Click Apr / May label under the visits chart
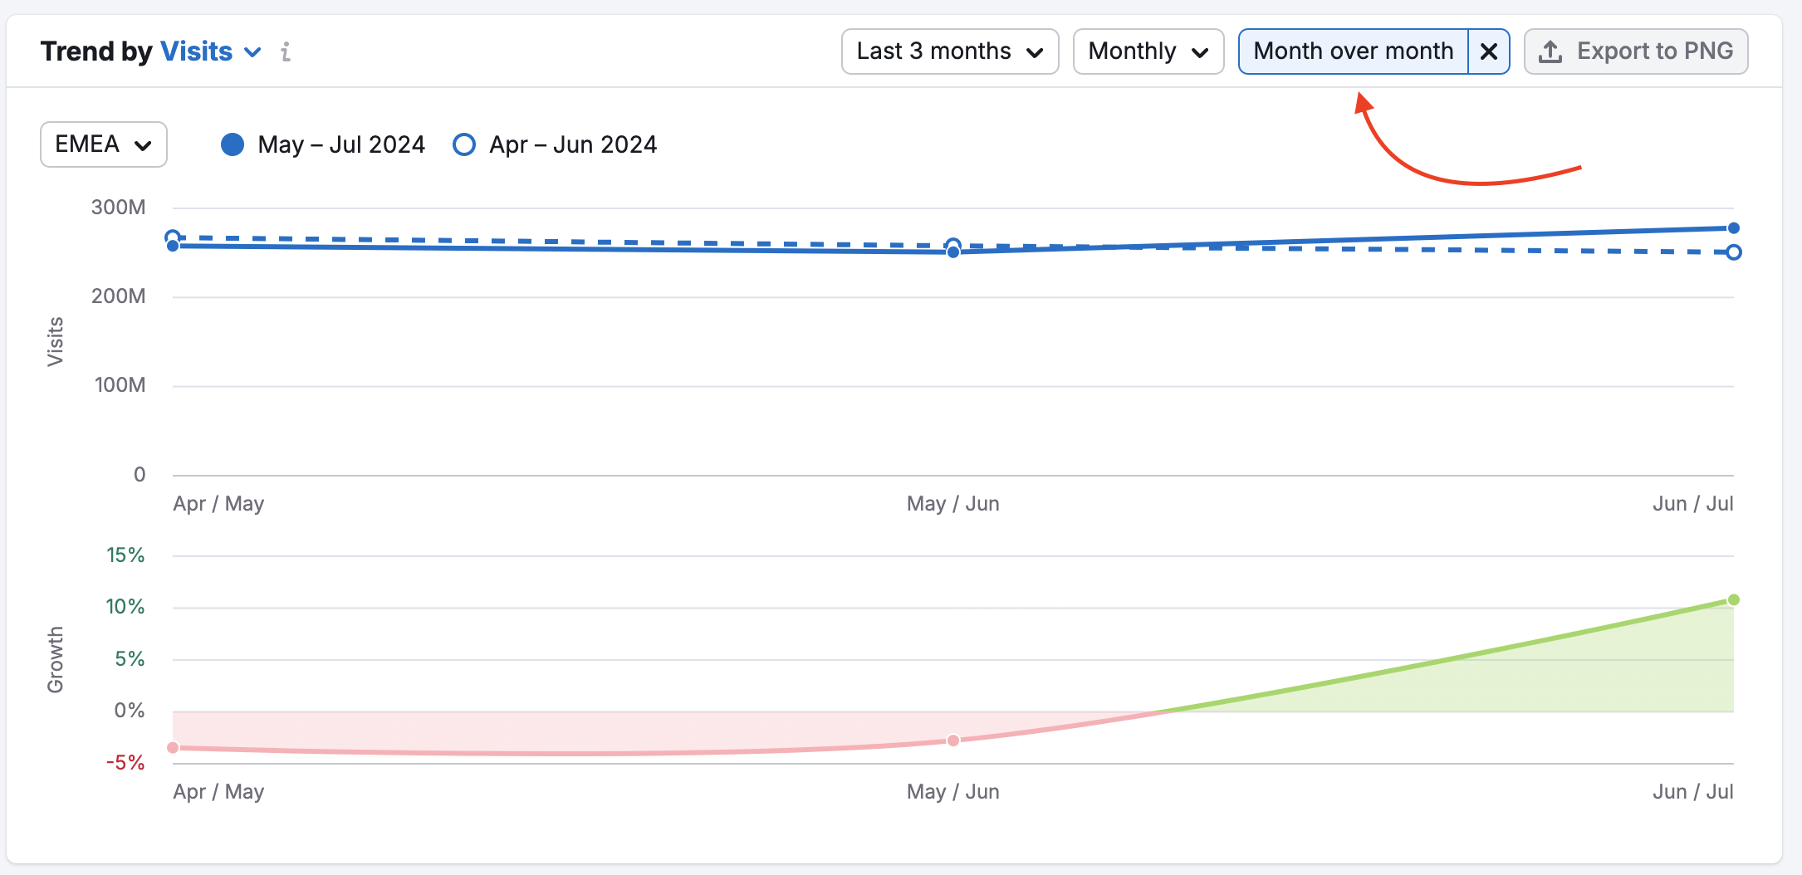The height and width of the screenshot is (875, 1802). click(218, 504)
